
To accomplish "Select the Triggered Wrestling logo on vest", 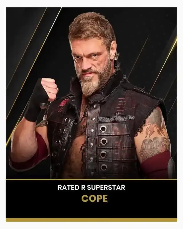I will [116, 118].
